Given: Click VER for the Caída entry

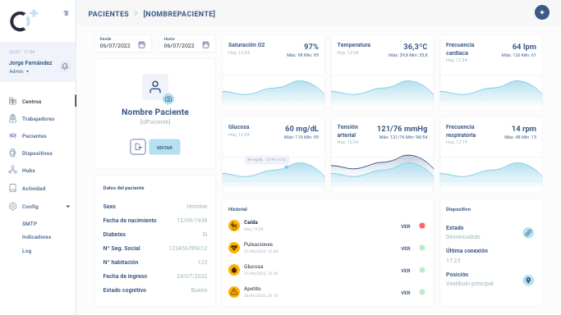Looking at the screenshot, I should tap(406, 226).
